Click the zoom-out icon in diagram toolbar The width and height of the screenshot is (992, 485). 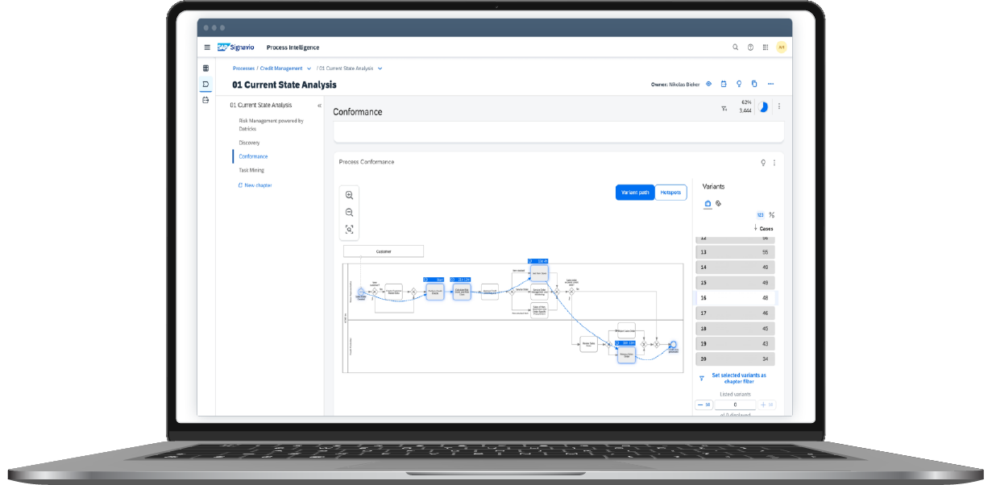point(349,212)
